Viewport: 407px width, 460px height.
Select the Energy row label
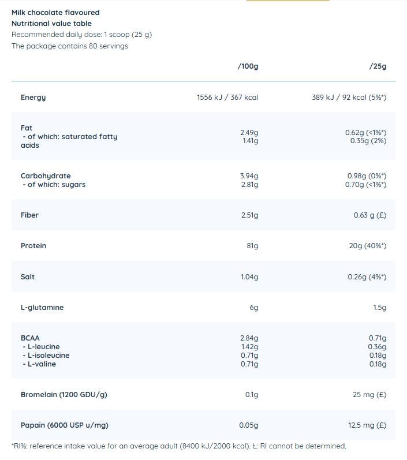(x=33, y=98)
